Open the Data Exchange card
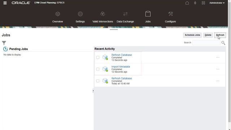 (x=125, y=17)
